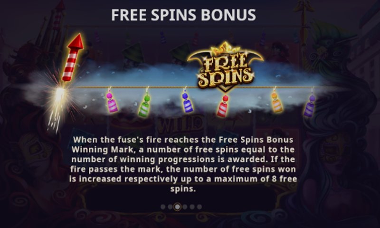Select the red firecracker under Free Spins
Viewport: 380px width, 228px height.
click(x=223, y=106)
